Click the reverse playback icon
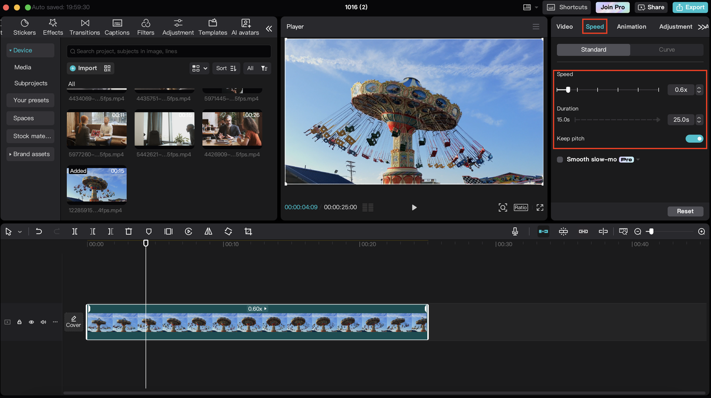 click(188, 231)
